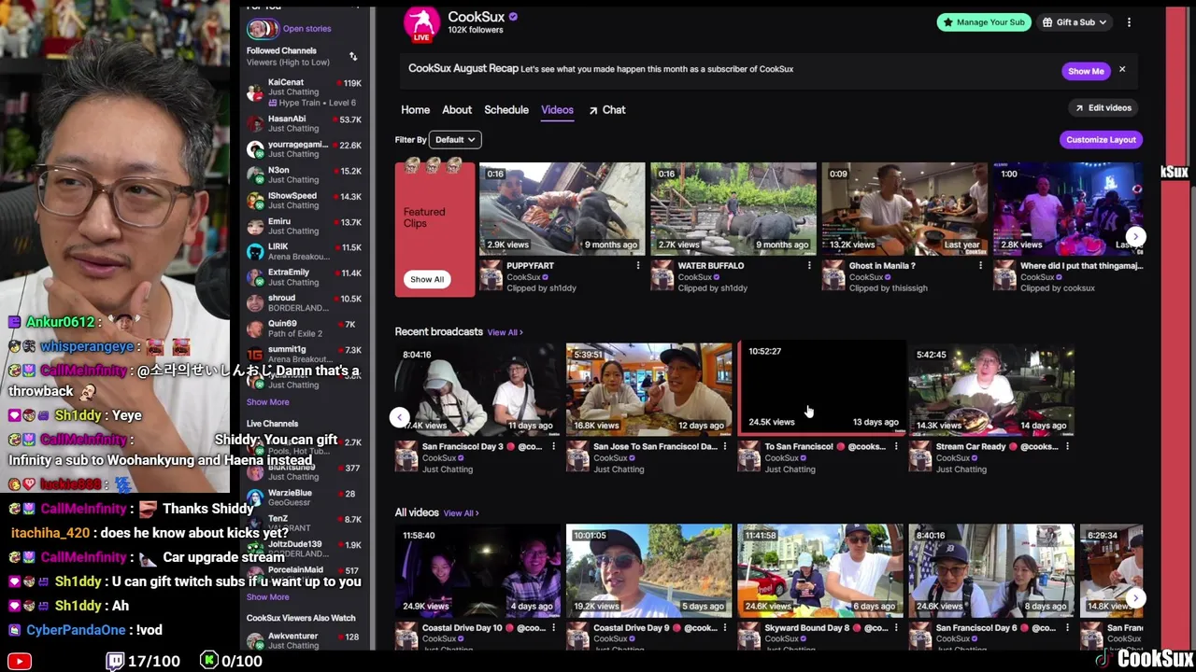The width and height of the screenshot is (1196, 672).
Task: Open options menu for San Francisco Day 3 broadcast
Action: (553, 447)
